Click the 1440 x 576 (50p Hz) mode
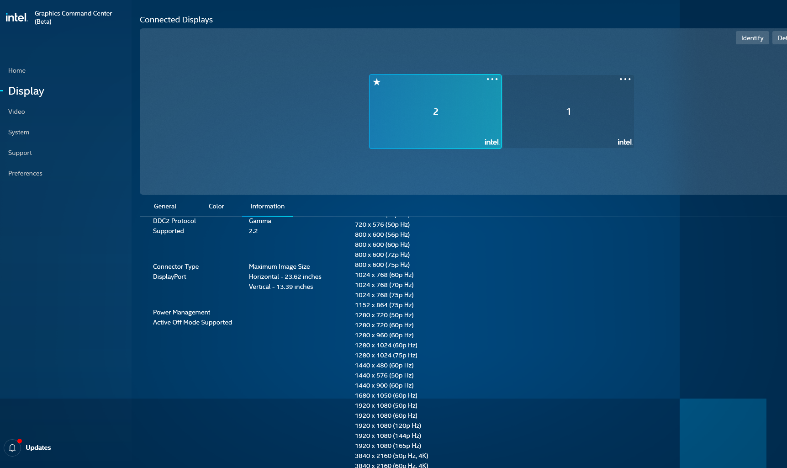This screenshot has width=787, height=468. coord(384,375)
